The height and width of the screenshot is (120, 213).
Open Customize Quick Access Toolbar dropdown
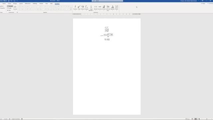17,1
